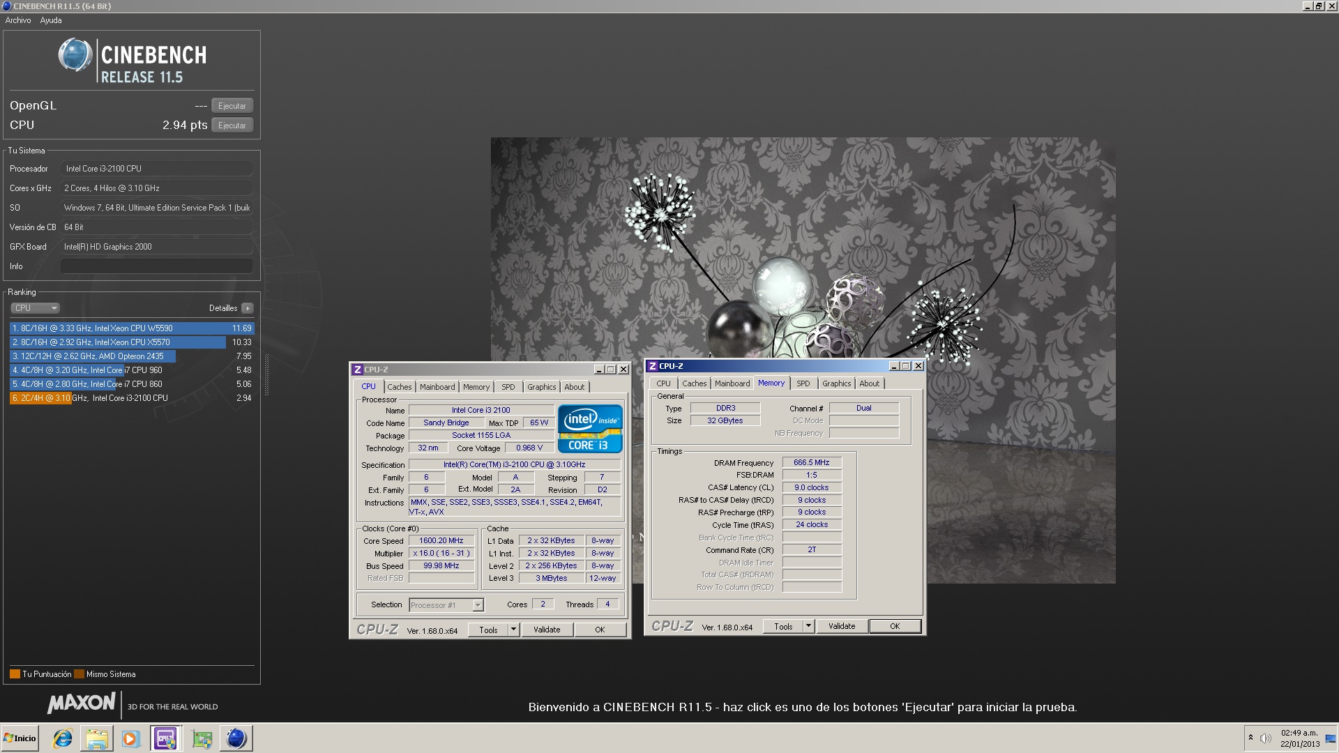The image size is (1339, 753).
Task: Open the Inicio start button
Action: 20,738
